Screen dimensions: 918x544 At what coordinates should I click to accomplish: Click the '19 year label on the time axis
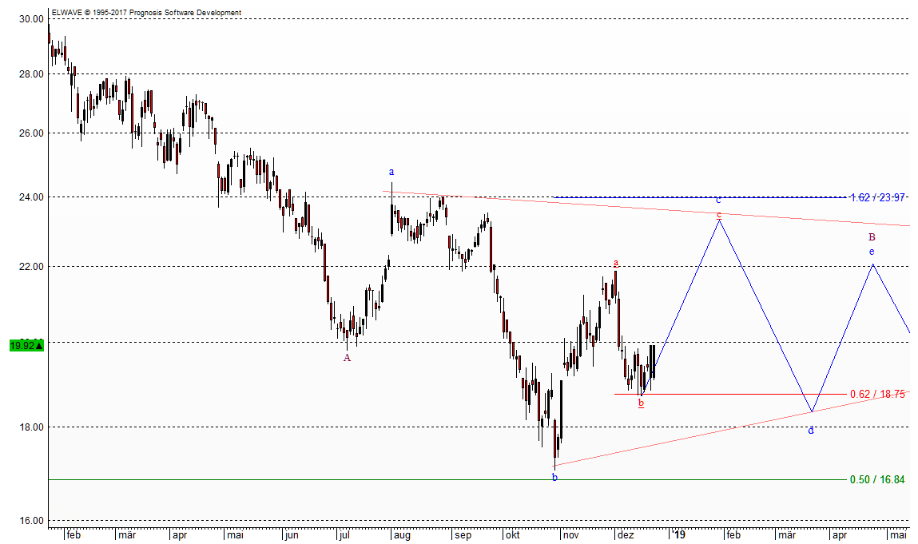pos(678,534)
